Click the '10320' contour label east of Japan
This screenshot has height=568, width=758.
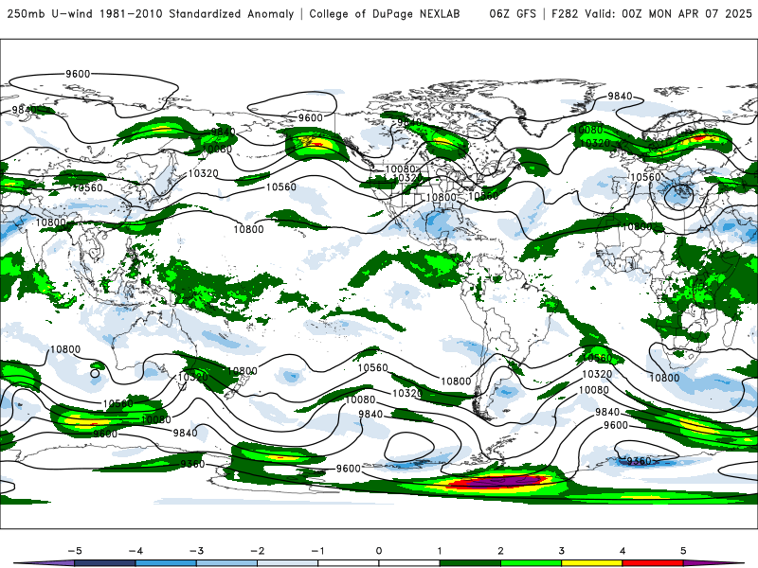tap(203, 173)
